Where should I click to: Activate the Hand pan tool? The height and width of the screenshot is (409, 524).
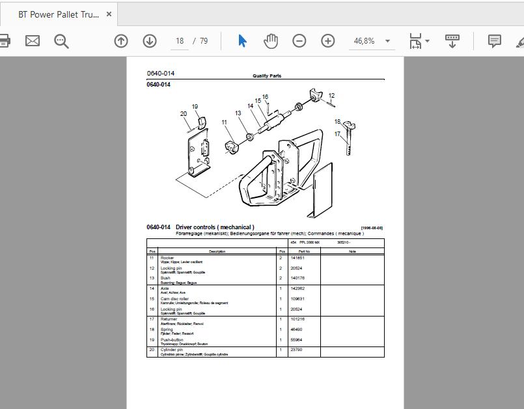[x=271, y=41]
